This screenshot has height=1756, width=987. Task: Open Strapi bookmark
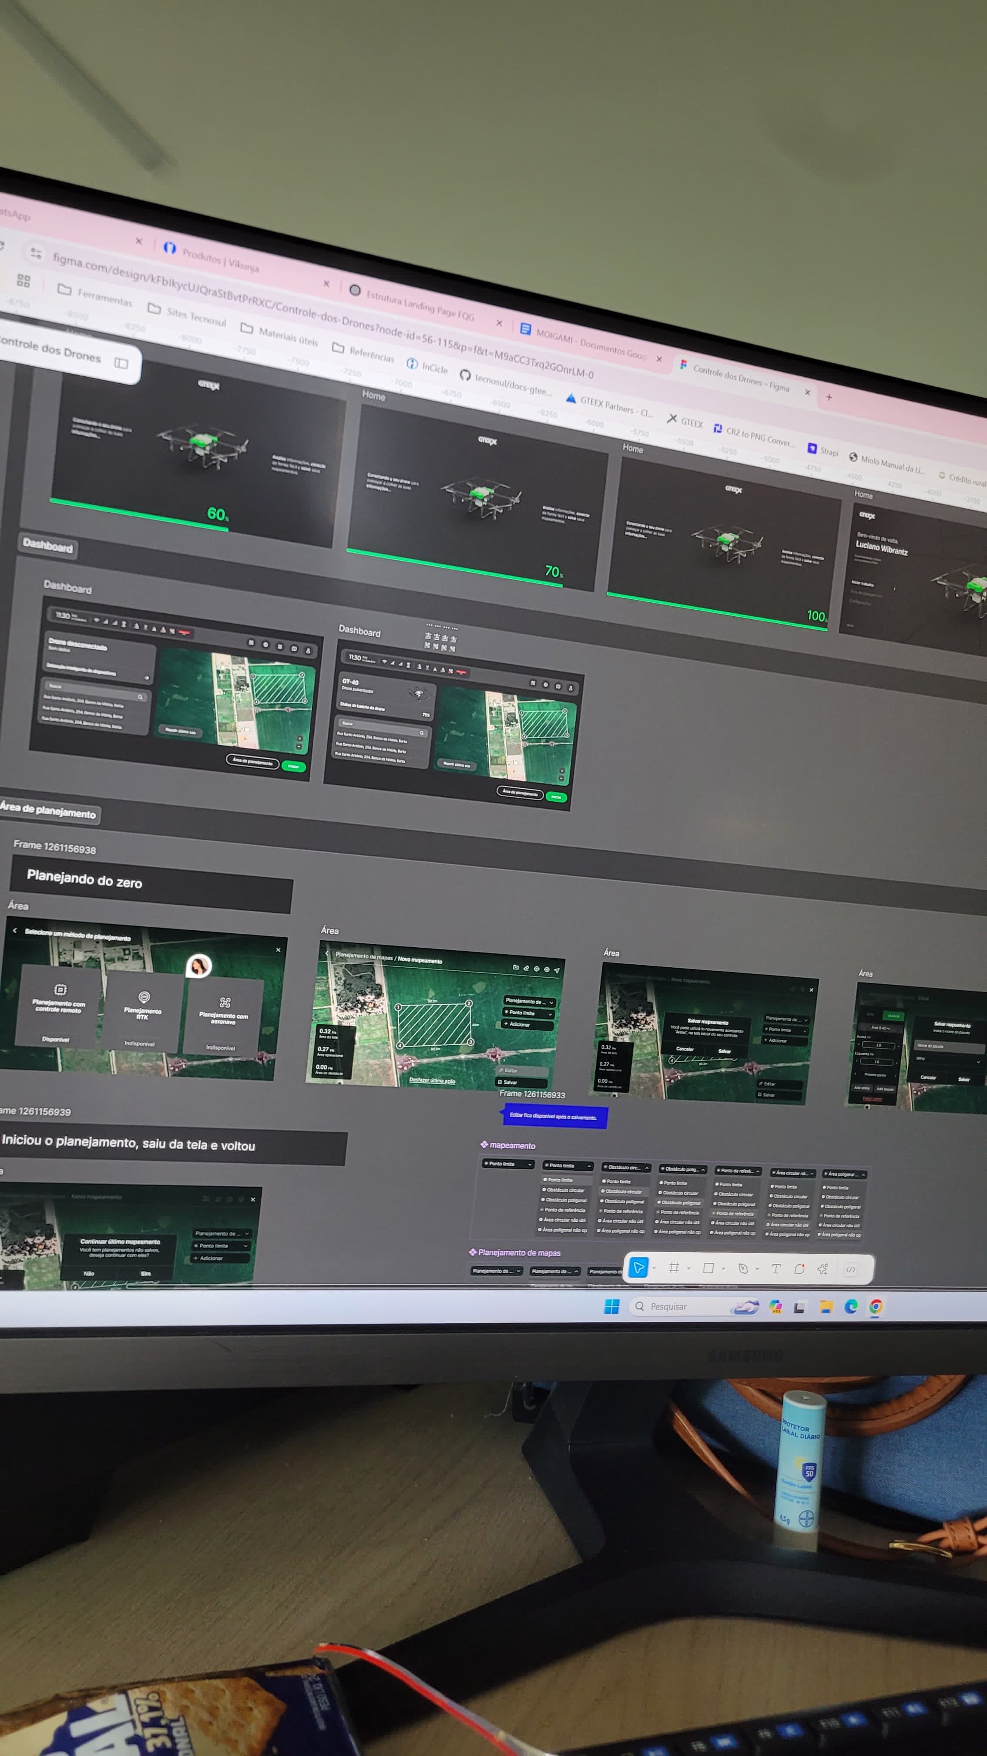pos(822,450)
